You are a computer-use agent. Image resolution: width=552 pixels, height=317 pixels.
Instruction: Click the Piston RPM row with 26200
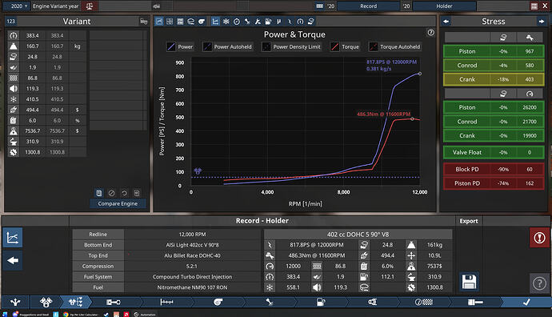pos(494,107)
